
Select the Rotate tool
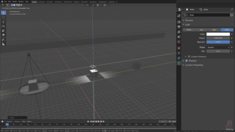tap(3, 26)
